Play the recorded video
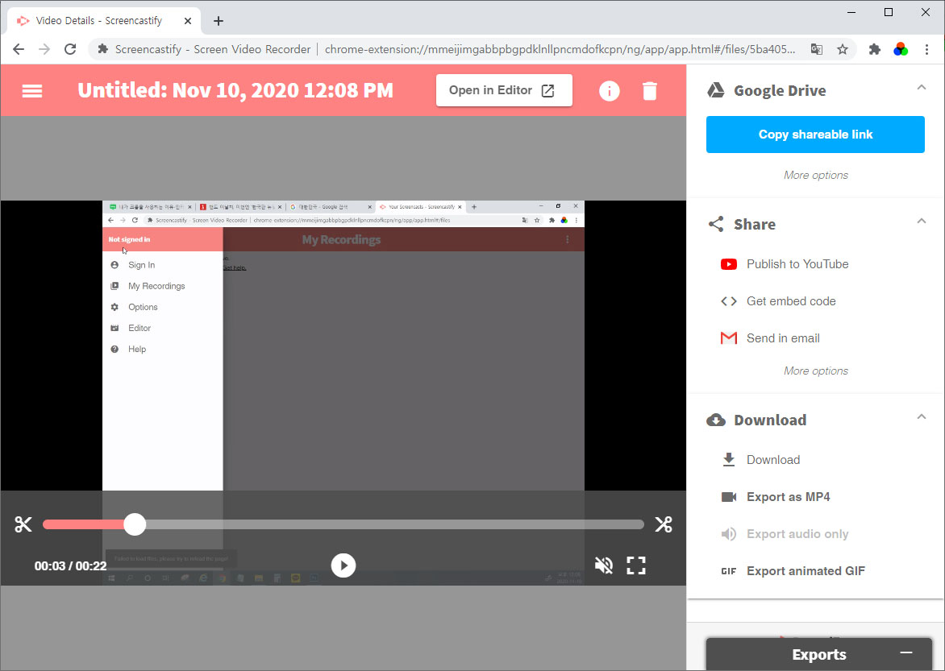This screenshot has width=945, height=671. 343,565
